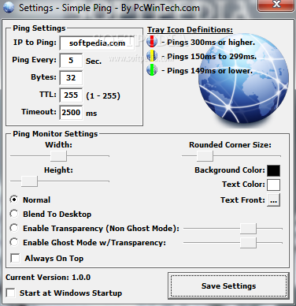296x306 pixels.
Task: Click the 'Ping Settings' group label
Action: [x=39, y=28]
